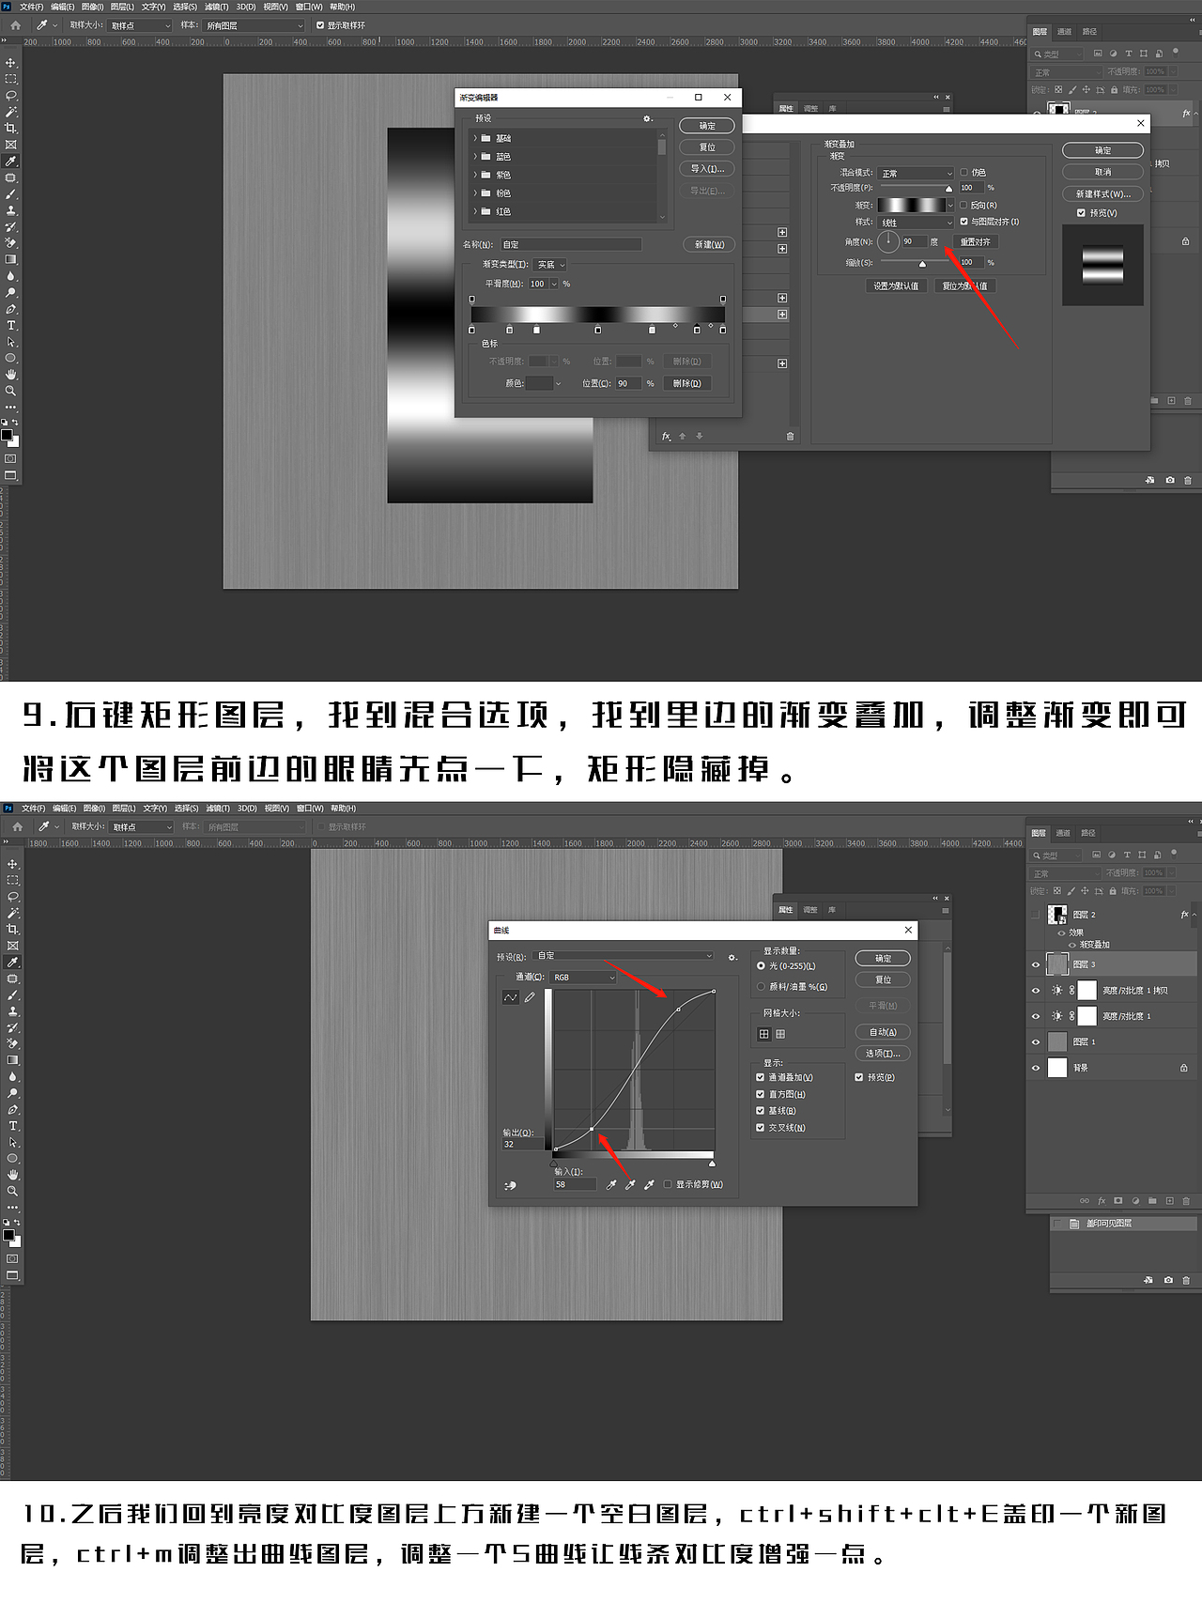Select the pencil draw-curve tool in Curves
The height and width of the screenshot is (1603, 1202).
[530, 997]
